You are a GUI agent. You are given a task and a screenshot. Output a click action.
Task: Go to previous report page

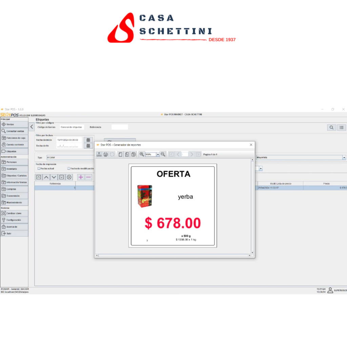[x=178, y=155]
